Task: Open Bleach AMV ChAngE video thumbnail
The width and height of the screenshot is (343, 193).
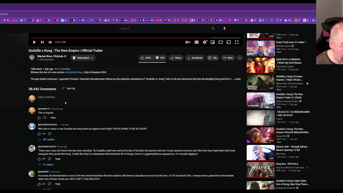Action: pos(261,153)
